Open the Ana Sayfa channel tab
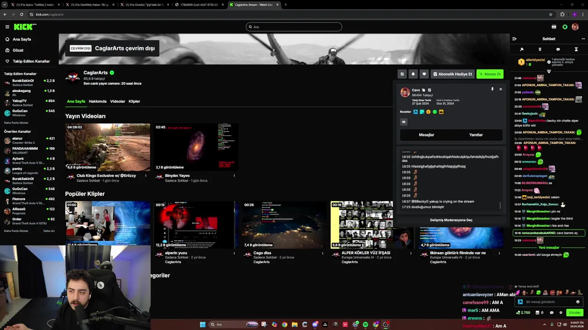Screen dimensions: 588x330 tap(76, 101)
